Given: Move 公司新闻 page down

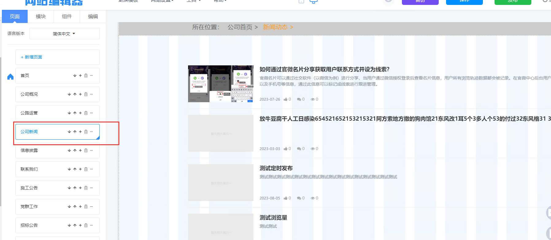Looking at the screenshot, I should pyautogui.click(x=69, y=132).
